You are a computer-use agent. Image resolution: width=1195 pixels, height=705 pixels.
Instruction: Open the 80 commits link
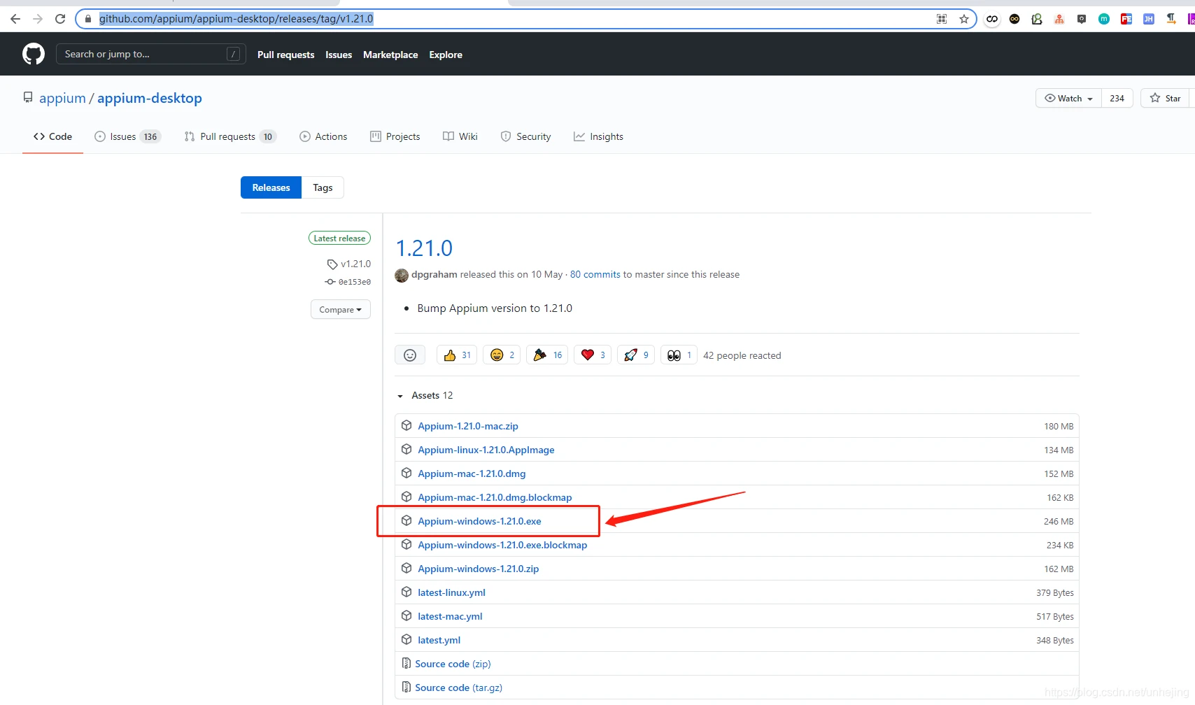click(595, 274)
